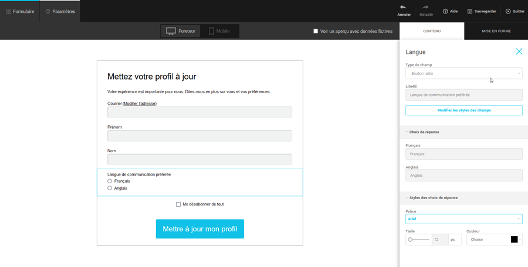Adjust the Taille size slider handle
This screenshot has width=528, height=267.
(x=410, y=239)
